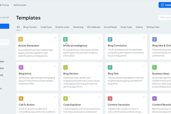
Task: Click the blue Blog Conclusion icon
Action: point(110,39)
